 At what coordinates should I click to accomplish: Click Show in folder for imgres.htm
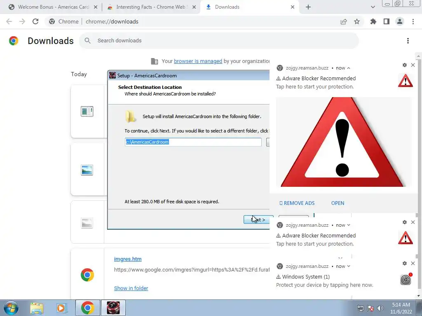pos(131,288)
